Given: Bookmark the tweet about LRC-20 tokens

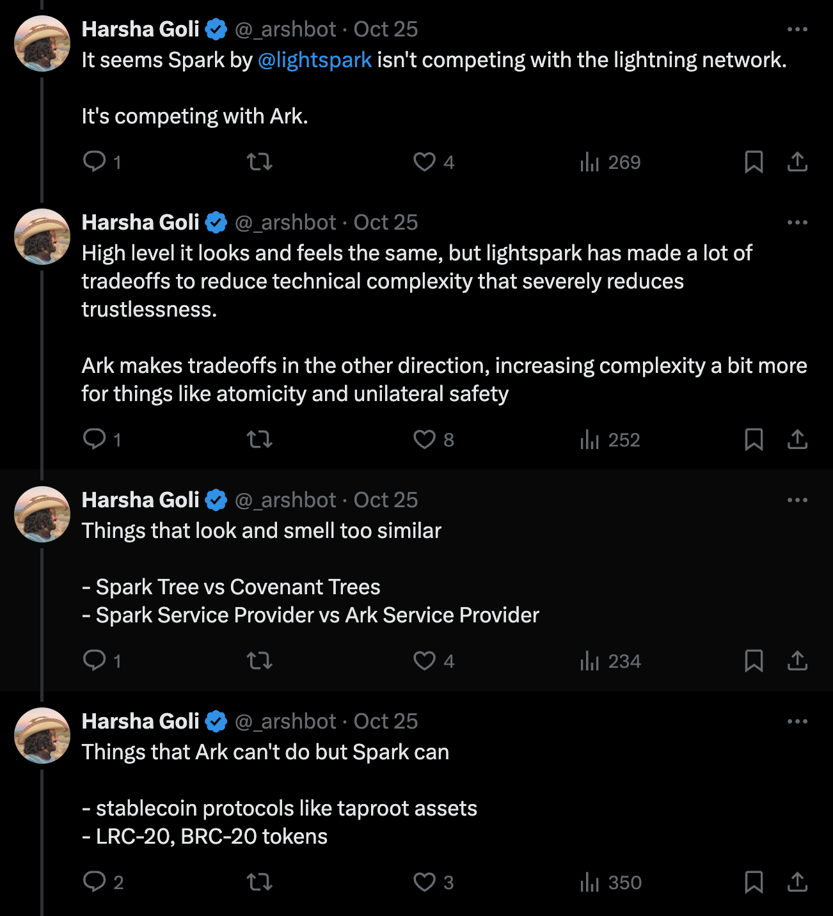Looking at the screenshot, I should (x=754, y=882).
